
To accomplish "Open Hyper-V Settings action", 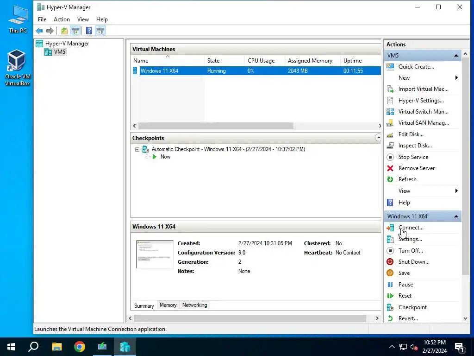I will (421, 101).
